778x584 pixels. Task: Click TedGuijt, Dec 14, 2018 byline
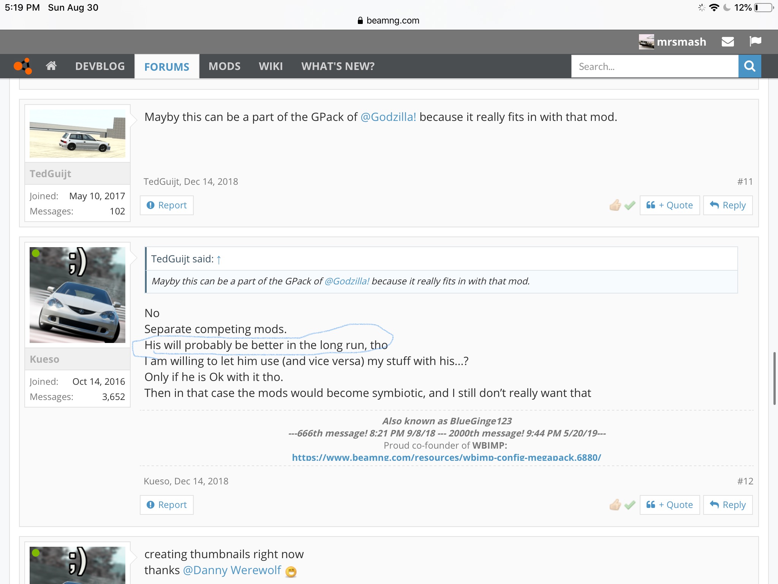point(191,182)
